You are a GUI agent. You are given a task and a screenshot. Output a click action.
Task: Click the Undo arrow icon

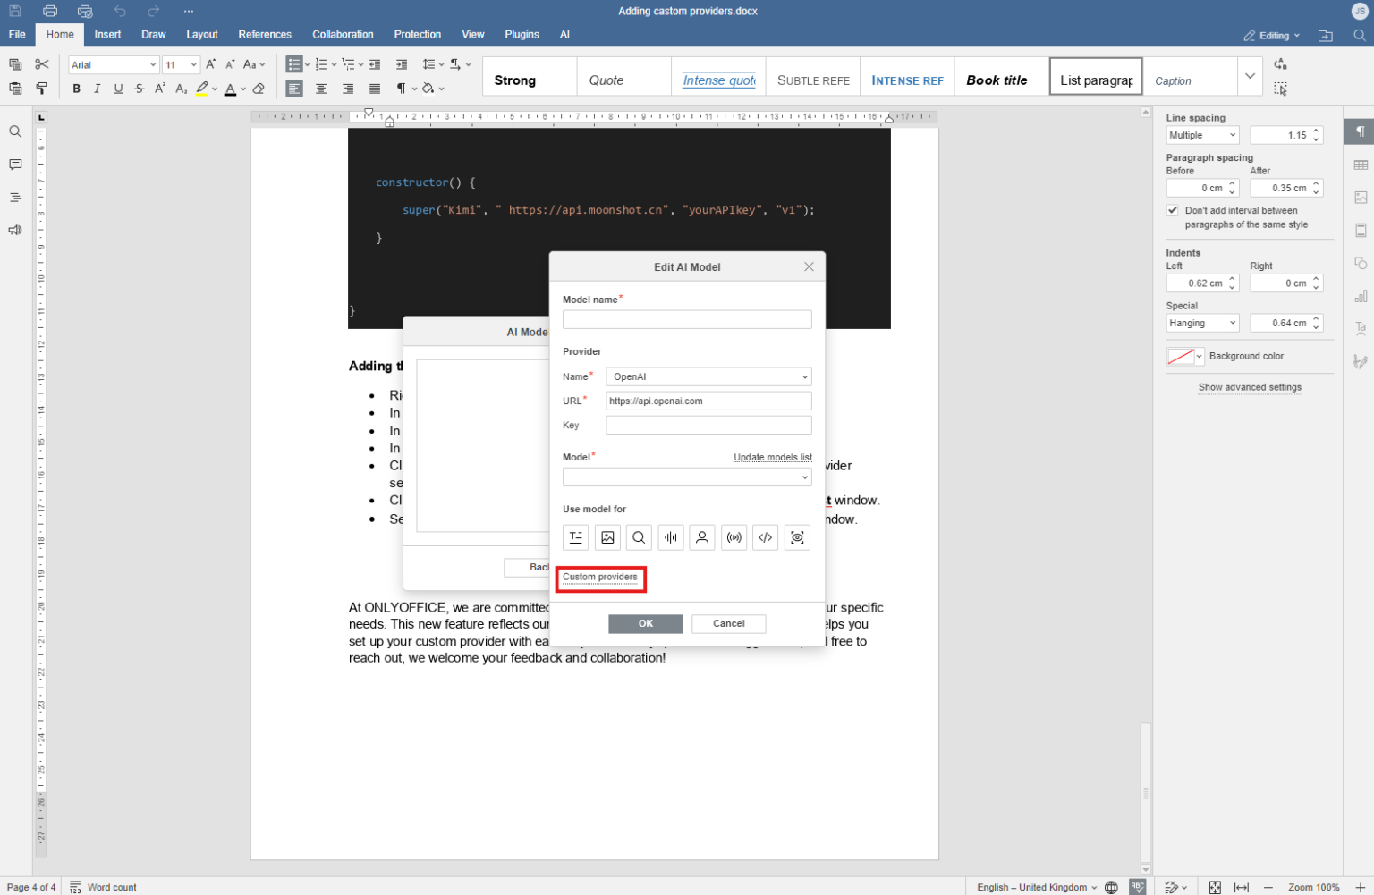[x=120, y=11]
